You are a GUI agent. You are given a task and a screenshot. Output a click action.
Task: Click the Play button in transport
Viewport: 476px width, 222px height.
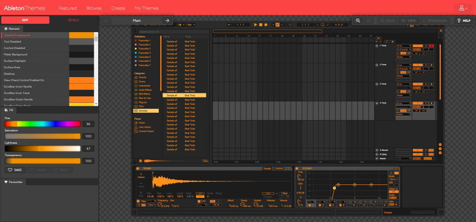256,25
